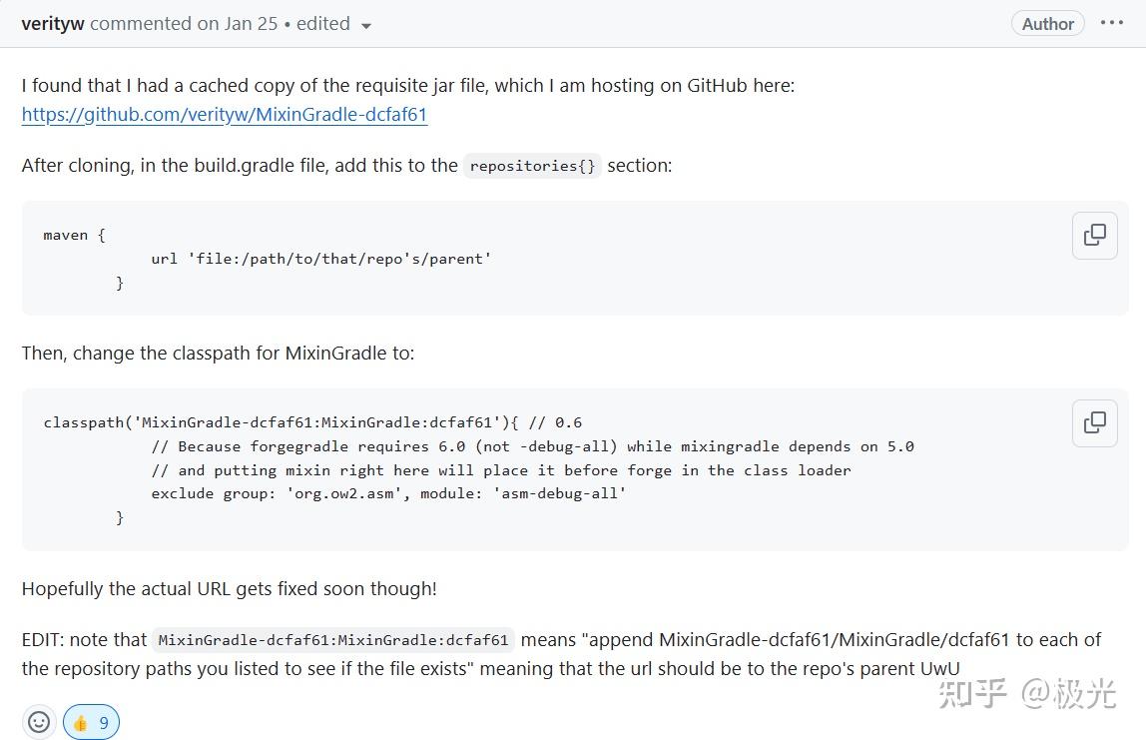
Task: Click the 知乎 @极光 watermark
Action: pyautogui.click(x=1026, y=692)
